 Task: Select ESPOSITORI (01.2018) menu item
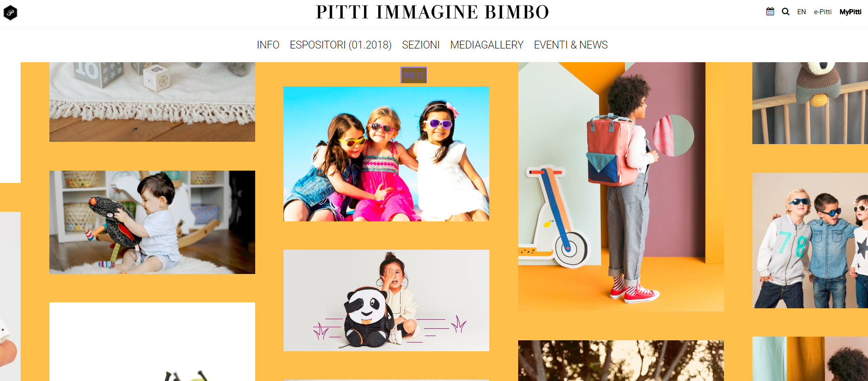341,45
